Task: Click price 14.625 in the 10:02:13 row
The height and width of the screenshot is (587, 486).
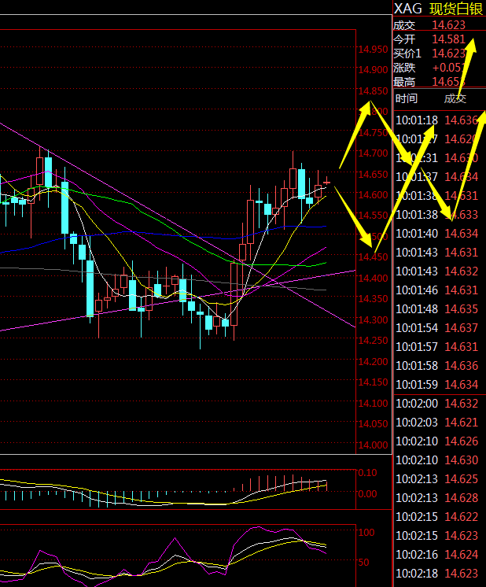Action: coord(462,479)
